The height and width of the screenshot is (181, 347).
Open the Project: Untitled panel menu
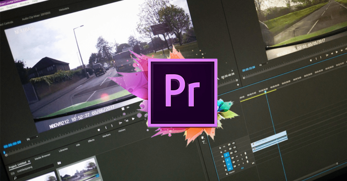pos(29,161)
